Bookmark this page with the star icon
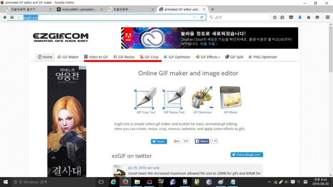The height and width of the screenshot is (187, 333). (x=275, y=17)
